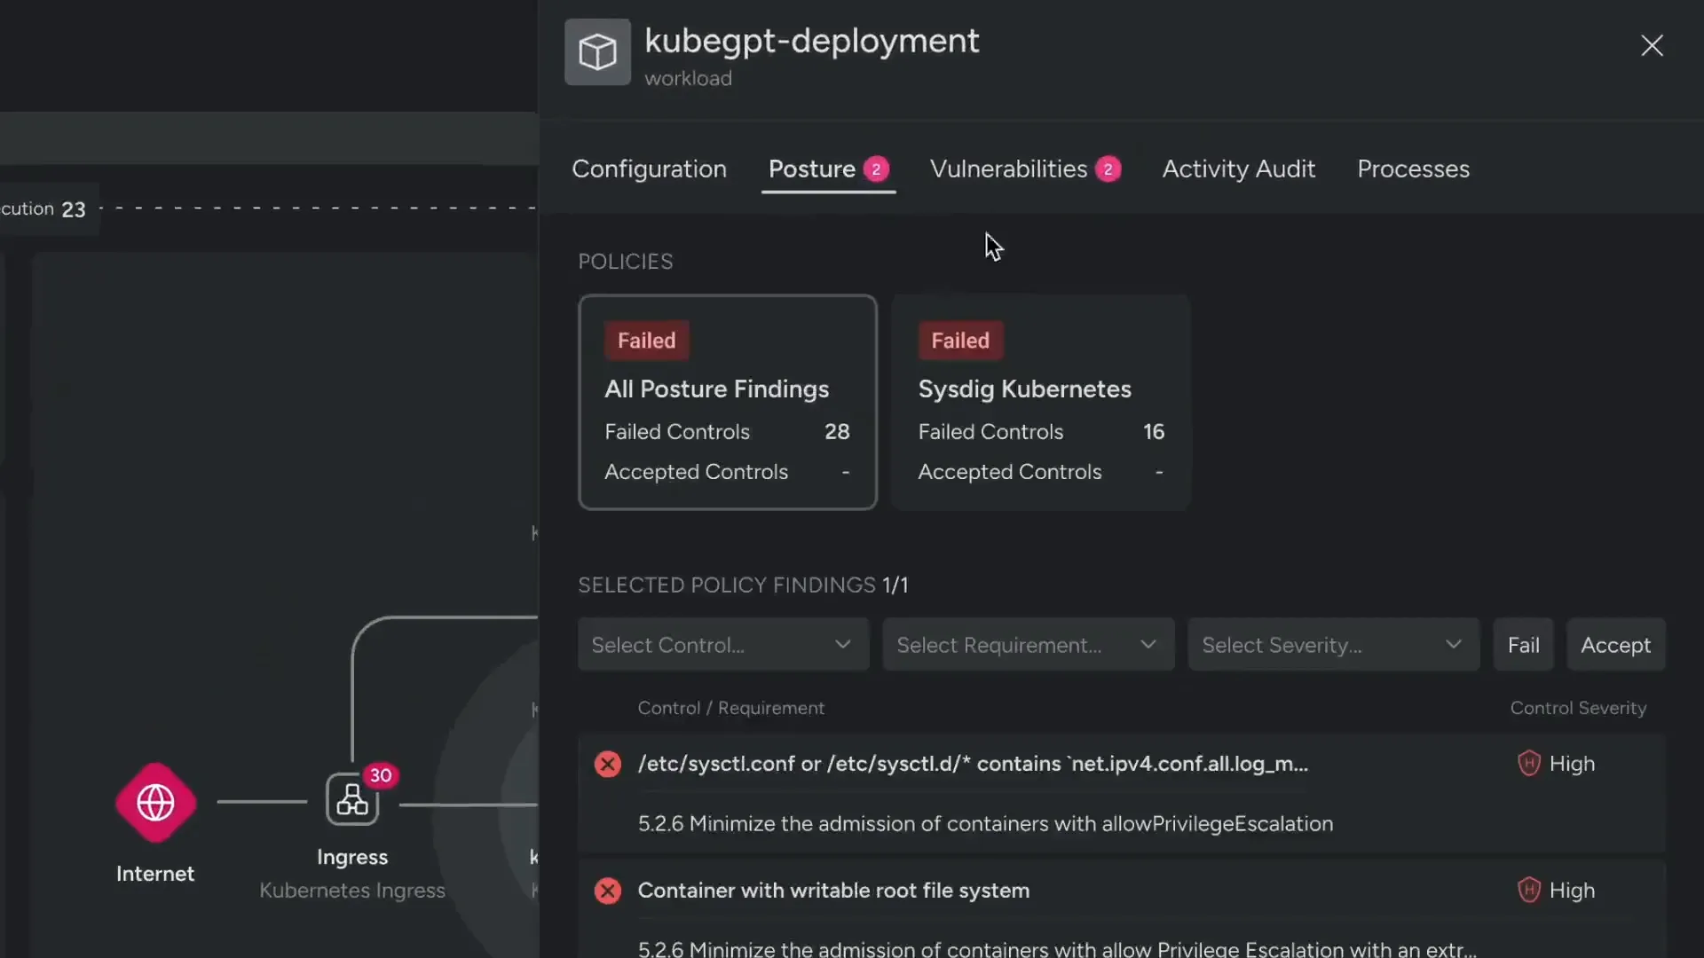
Task: Click the execution stage count 23
Action: pos(74,210)
